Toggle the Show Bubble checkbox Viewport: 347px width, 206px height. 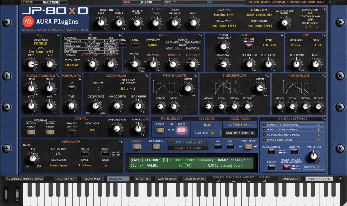click(233, 180)
